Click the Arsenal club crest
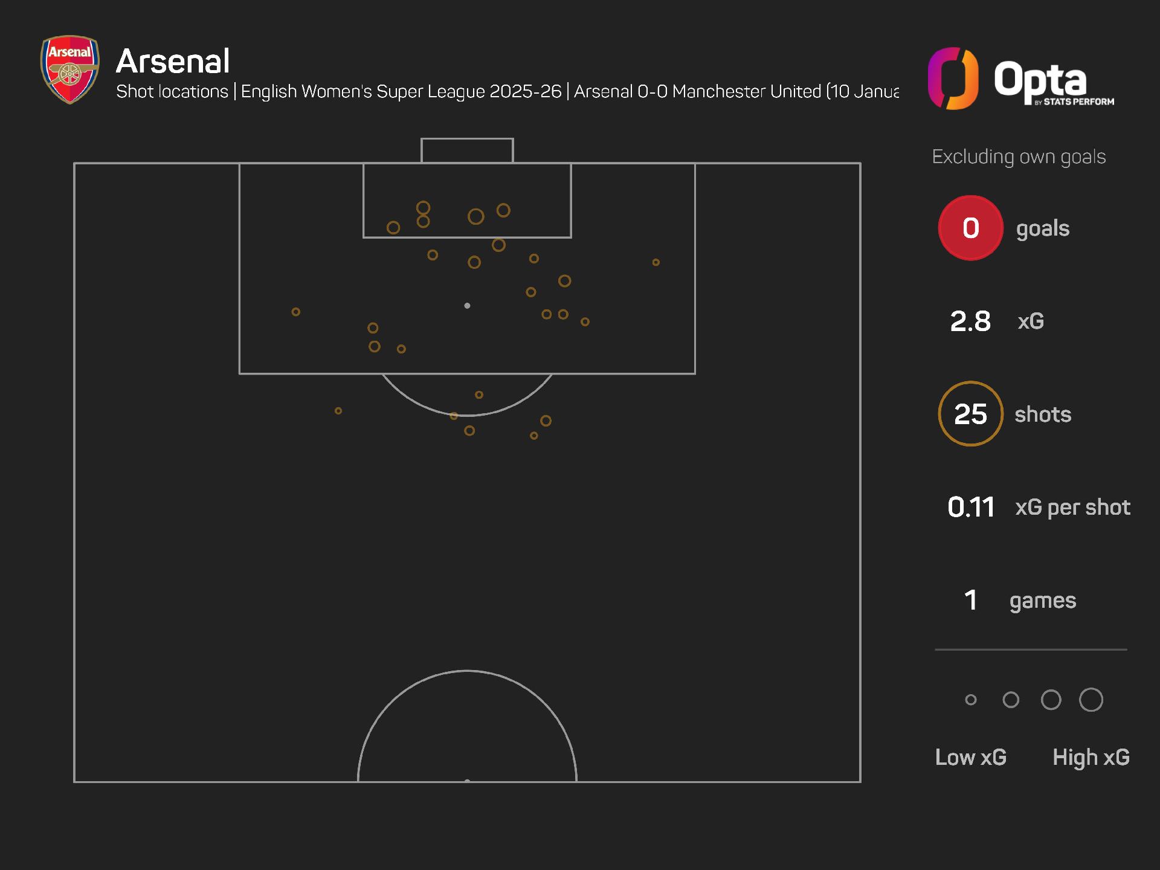Image resolution: width=1160 pixels, height=870 pixels. click(x=69, y=69)
